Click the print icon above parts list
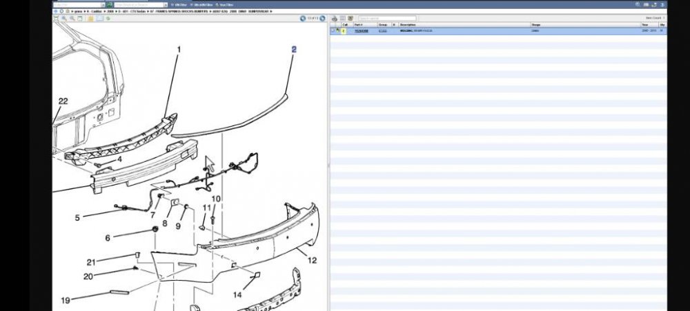Viewport: 690px width, 311px height. pyautogui.click(x=334, y=19)
